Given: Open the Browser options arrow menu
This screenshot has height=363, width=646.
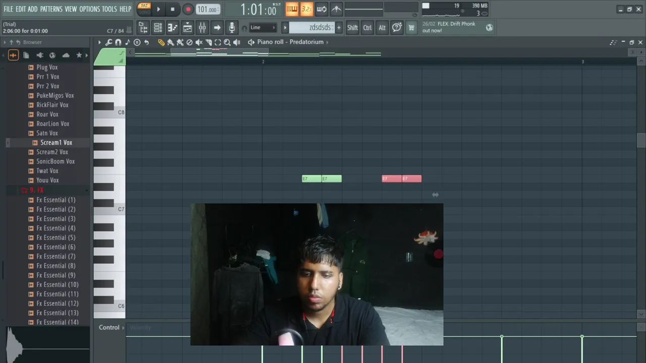Looking at the screenshot, I should (x=5, y=42).
